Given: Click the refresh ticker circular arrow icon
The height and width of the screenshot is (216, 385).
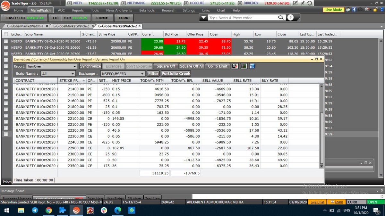Looking at the screenshot, I should coord(310,3).
